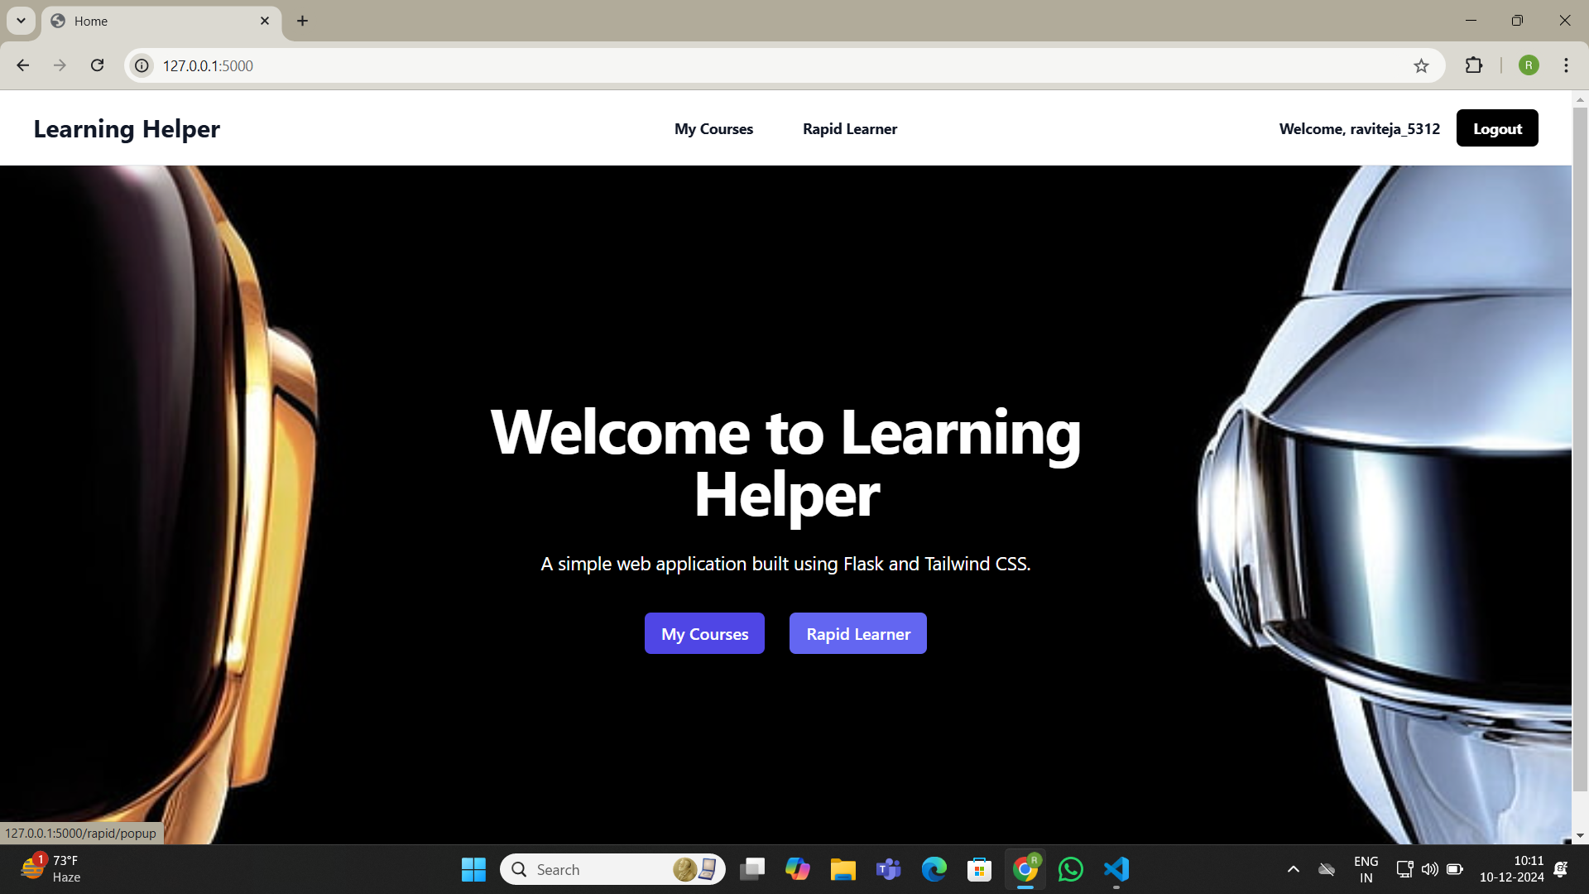
Task: Open File Explorer from the taskbar
Action: tap(843, 869)
